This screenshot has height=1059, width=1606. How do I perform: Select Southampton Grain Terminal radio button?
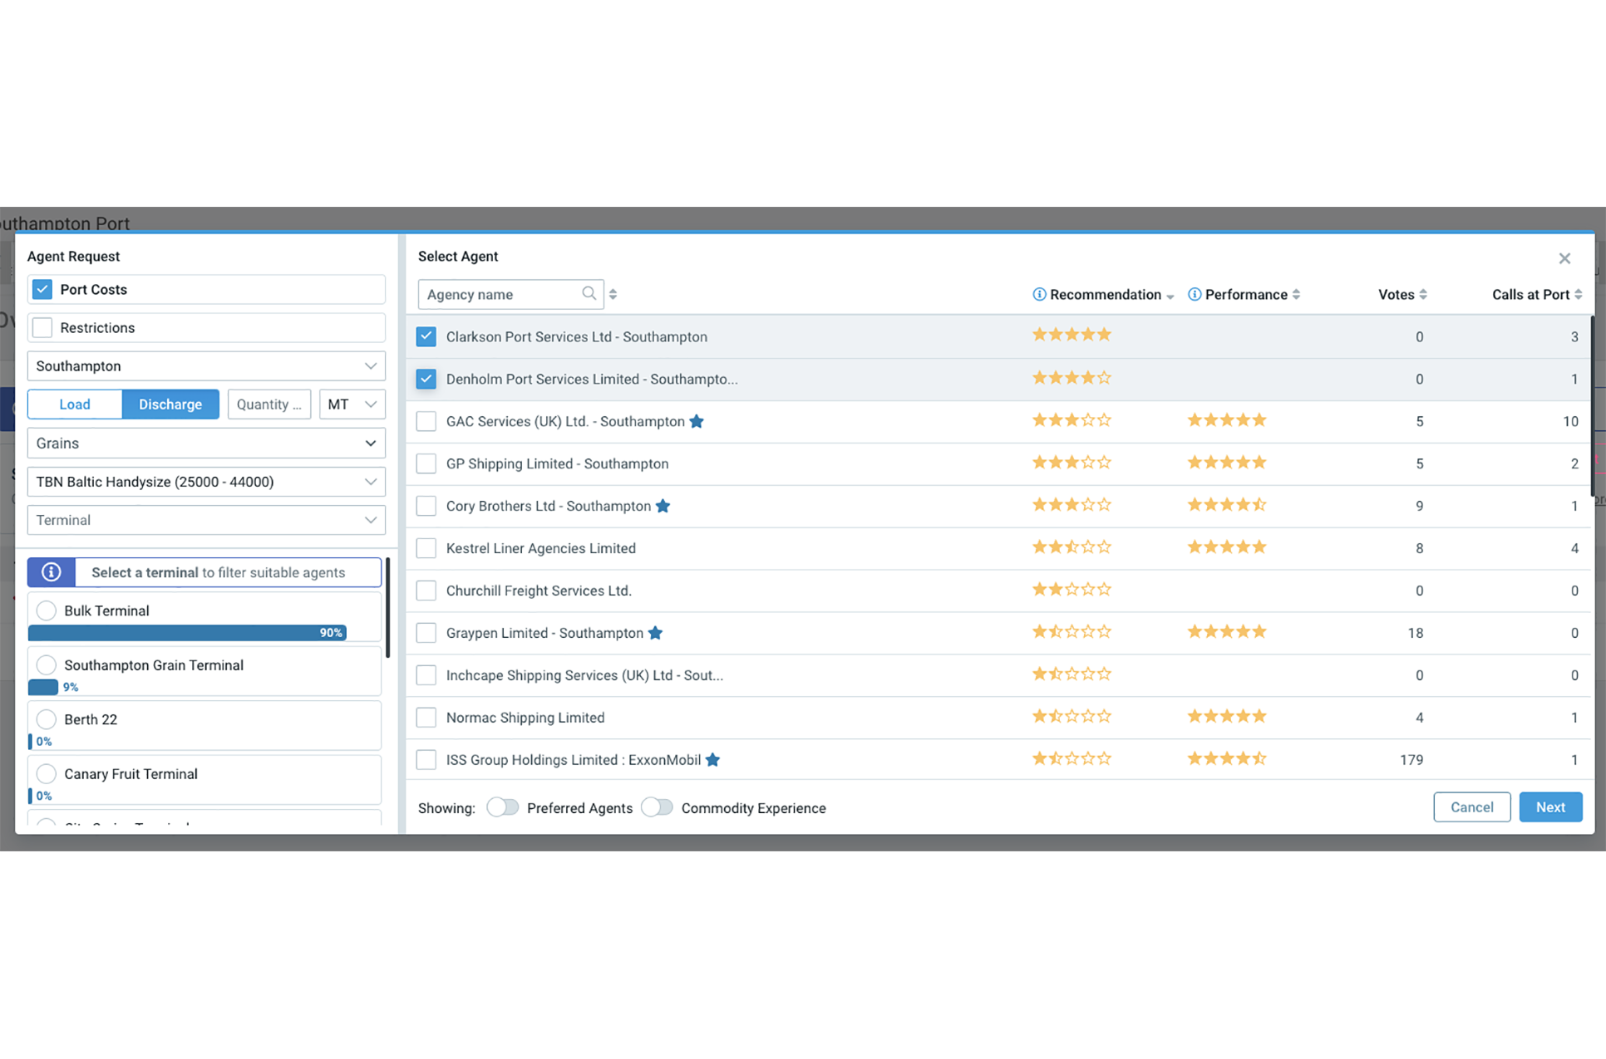[x=47, y=665]
